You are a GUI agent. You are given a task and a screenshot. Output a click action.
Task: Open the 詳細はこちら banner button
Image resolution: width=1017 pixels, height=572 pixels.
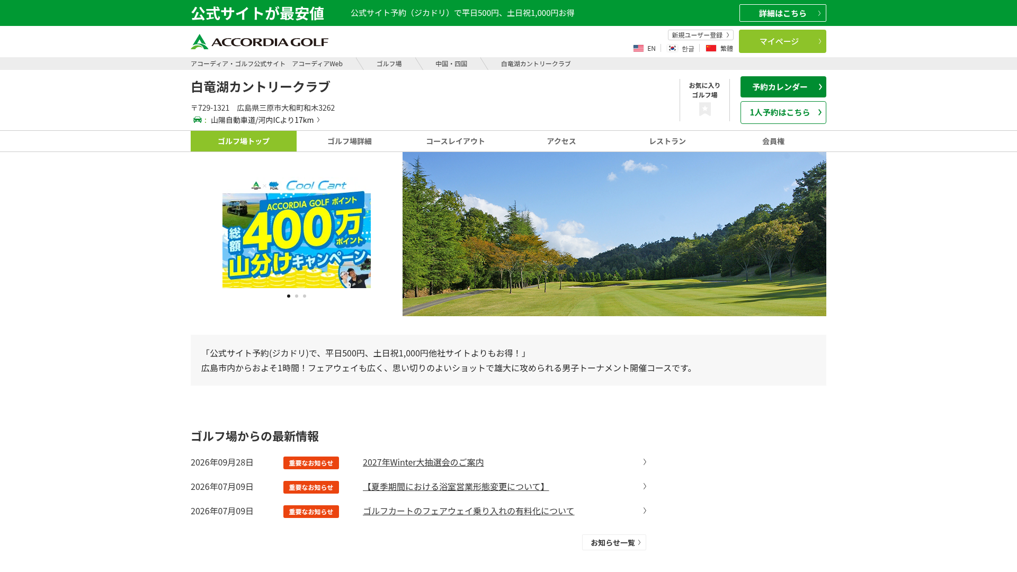[782, 13]
